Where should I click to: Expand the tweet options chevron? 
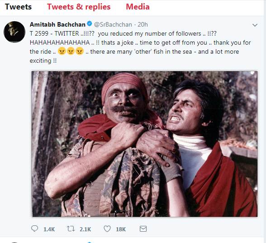pyautogui.click(x=255, y=25)
